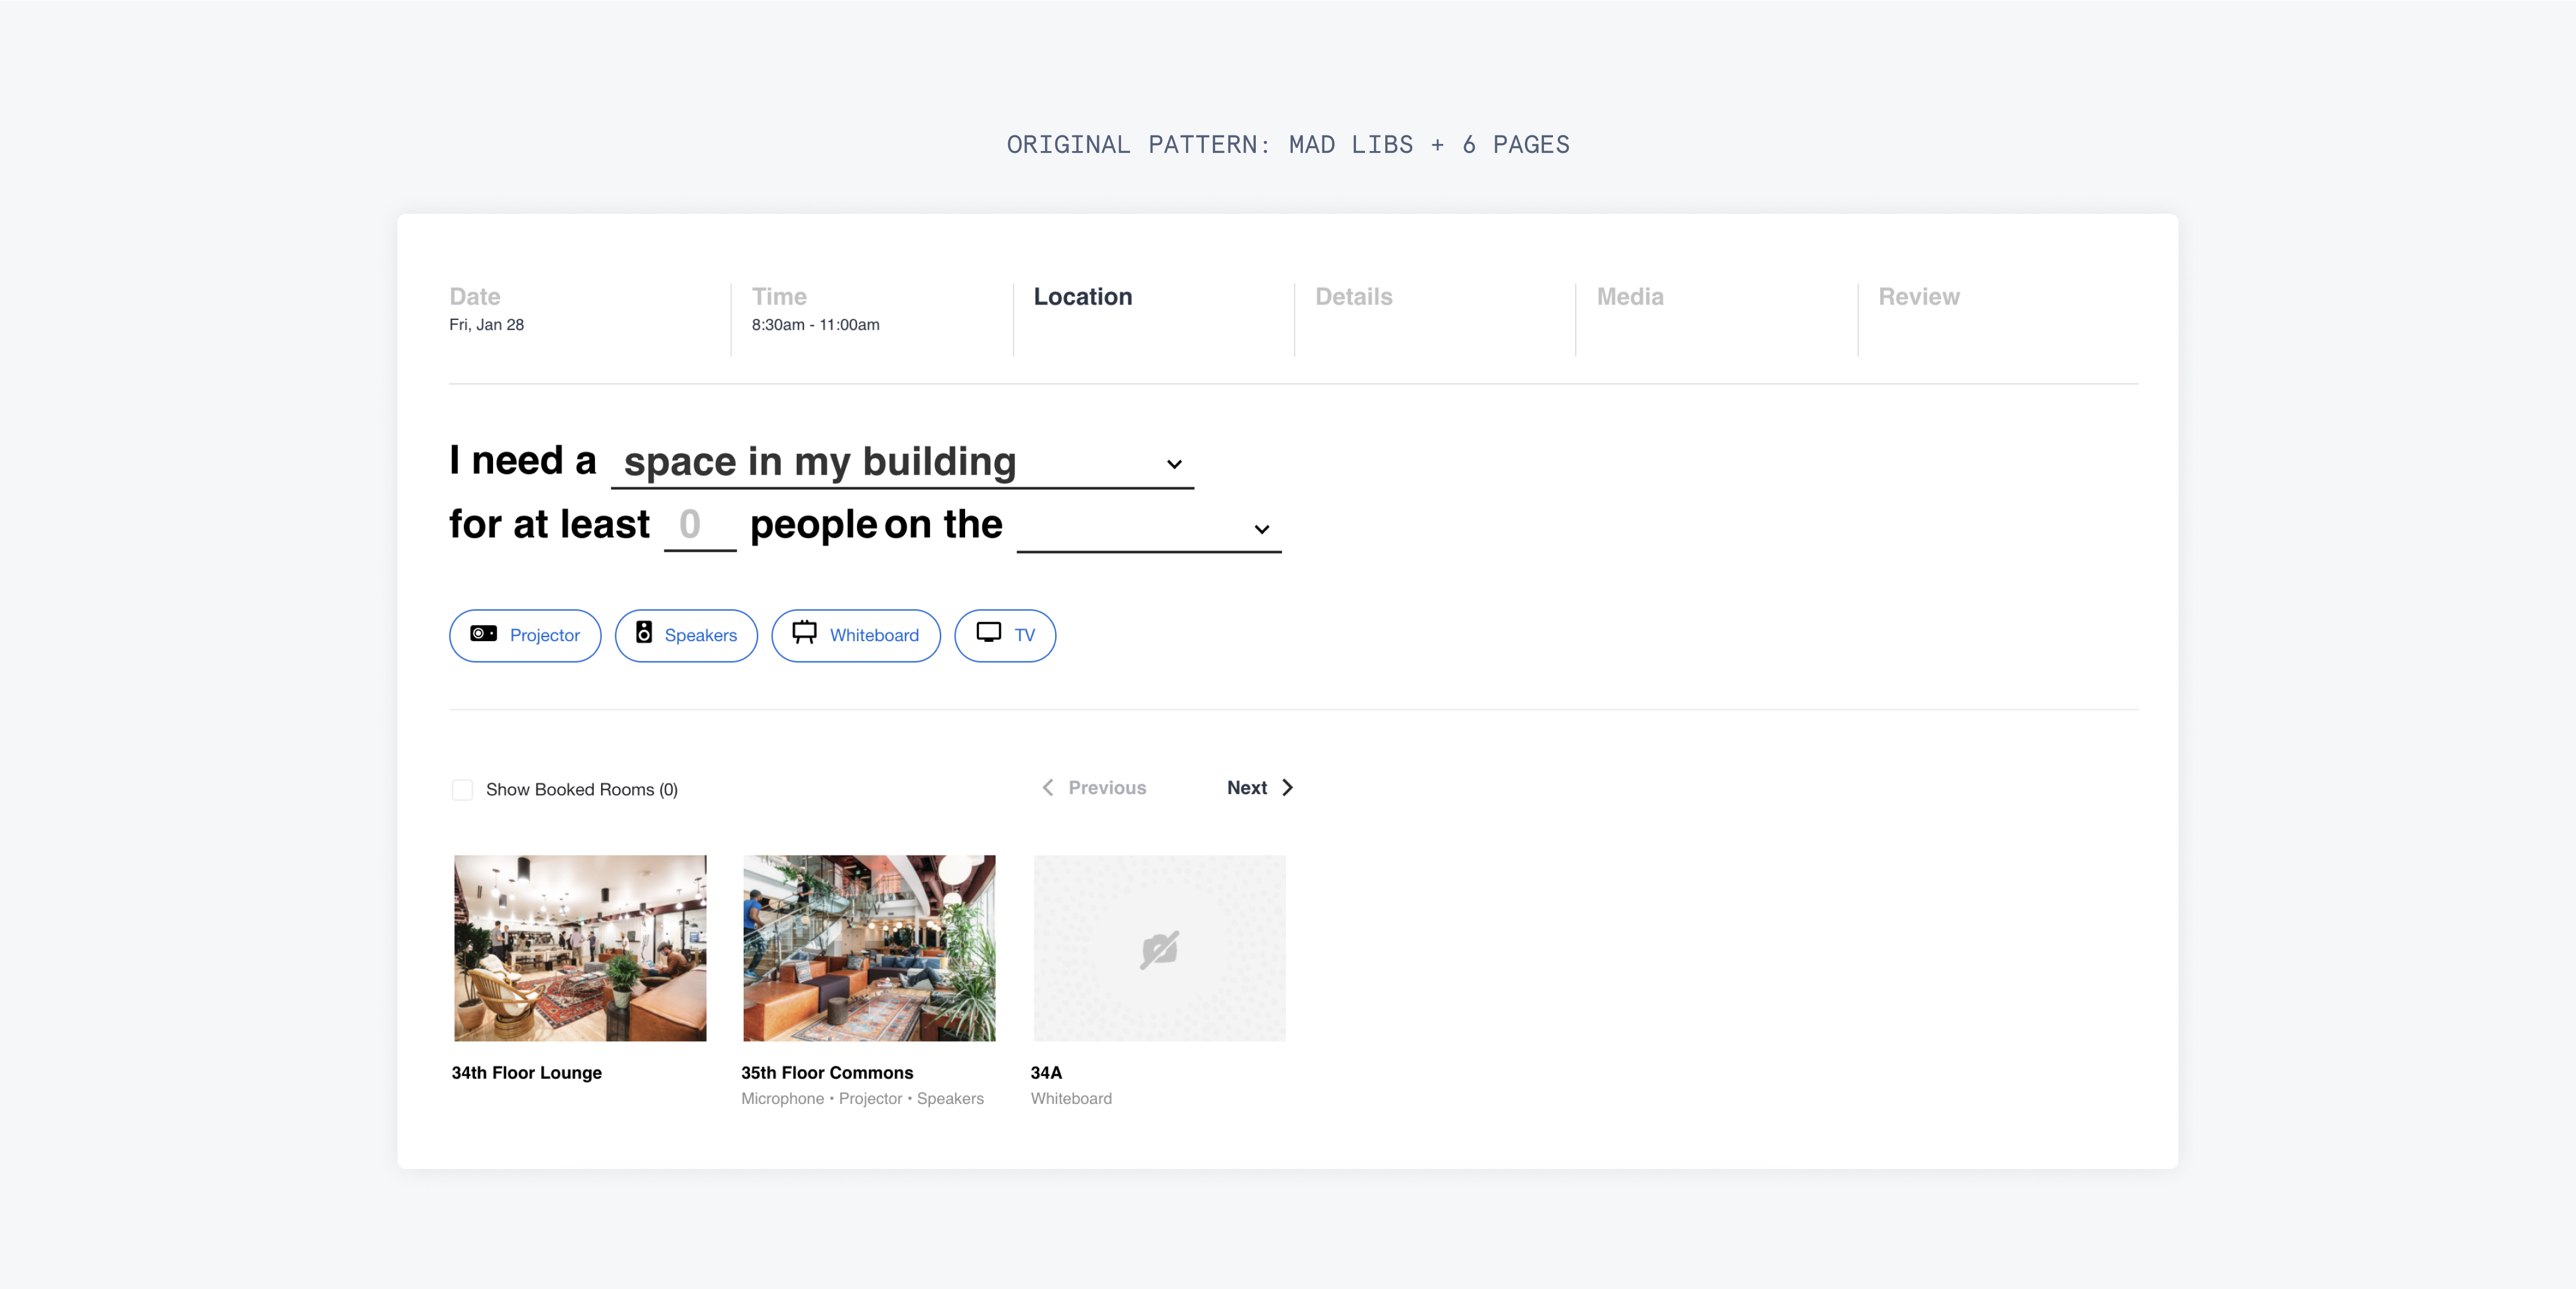Expand the empty floor selection dropdown
This screenshot has height=1289, width=2576.
click(1148, 528)
